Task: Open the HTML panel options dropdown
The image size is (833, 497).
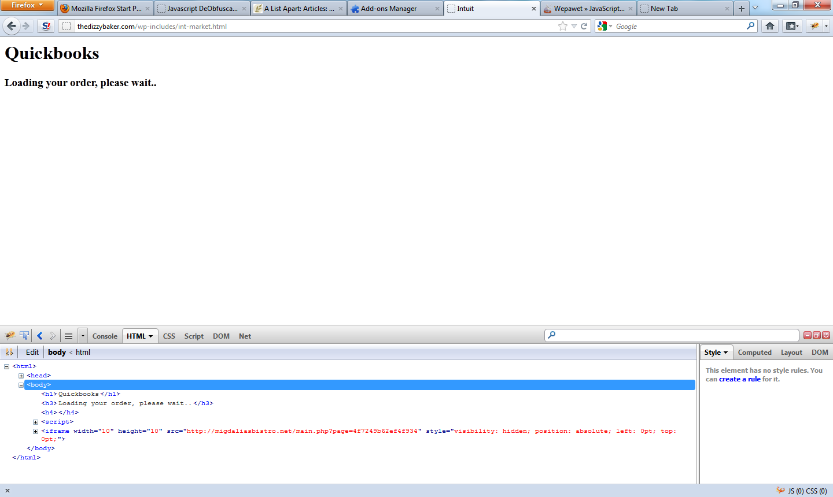Action: [x=150, y=336]
